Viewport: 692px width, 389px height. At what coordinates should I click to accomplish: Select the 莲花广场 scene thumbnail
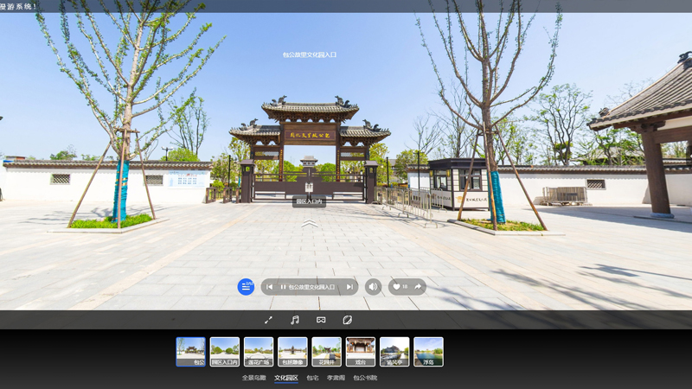(x=259, y=351)
